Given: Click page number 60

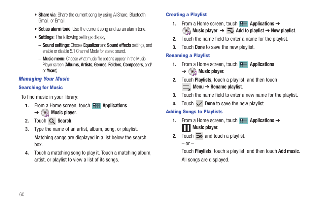Looking at the screenshot, I should pyautogui.click(x=22, y=194).
